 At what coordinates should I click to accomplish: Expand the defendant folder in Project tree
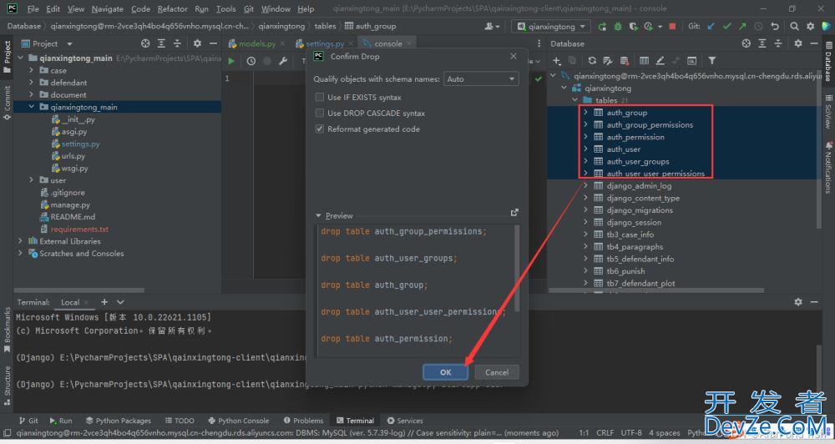tap(32, 83)
